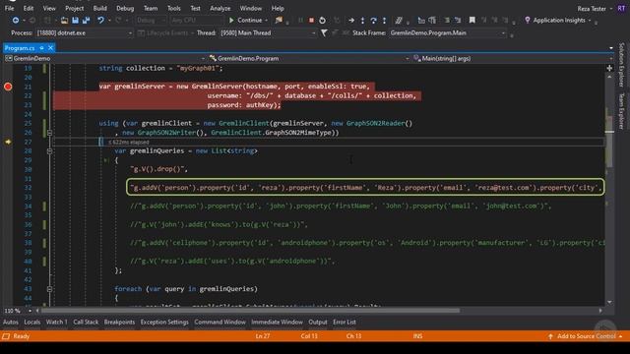Click the Open File folder icon
This screenshot has width=630, height=354.
pos(64,20)
